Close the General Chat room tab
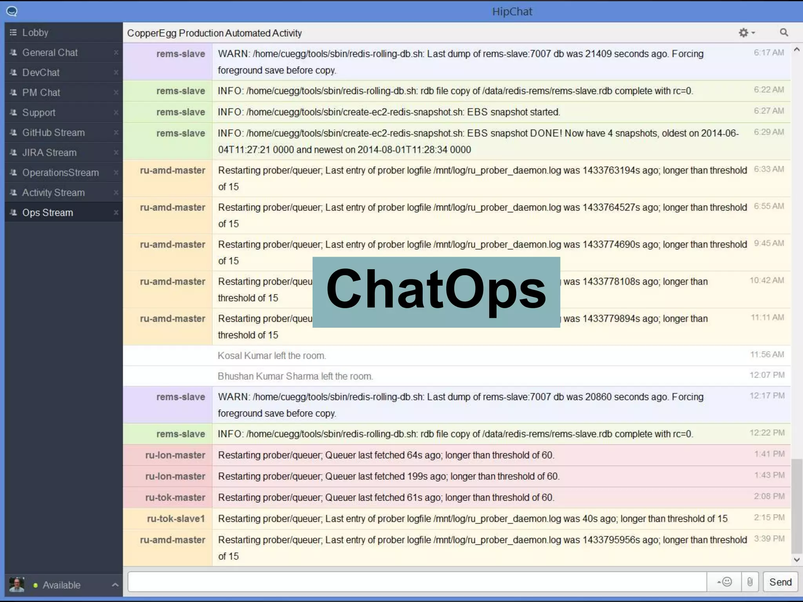The height and width of the screenshot is (602, 803). pos(116,53)
